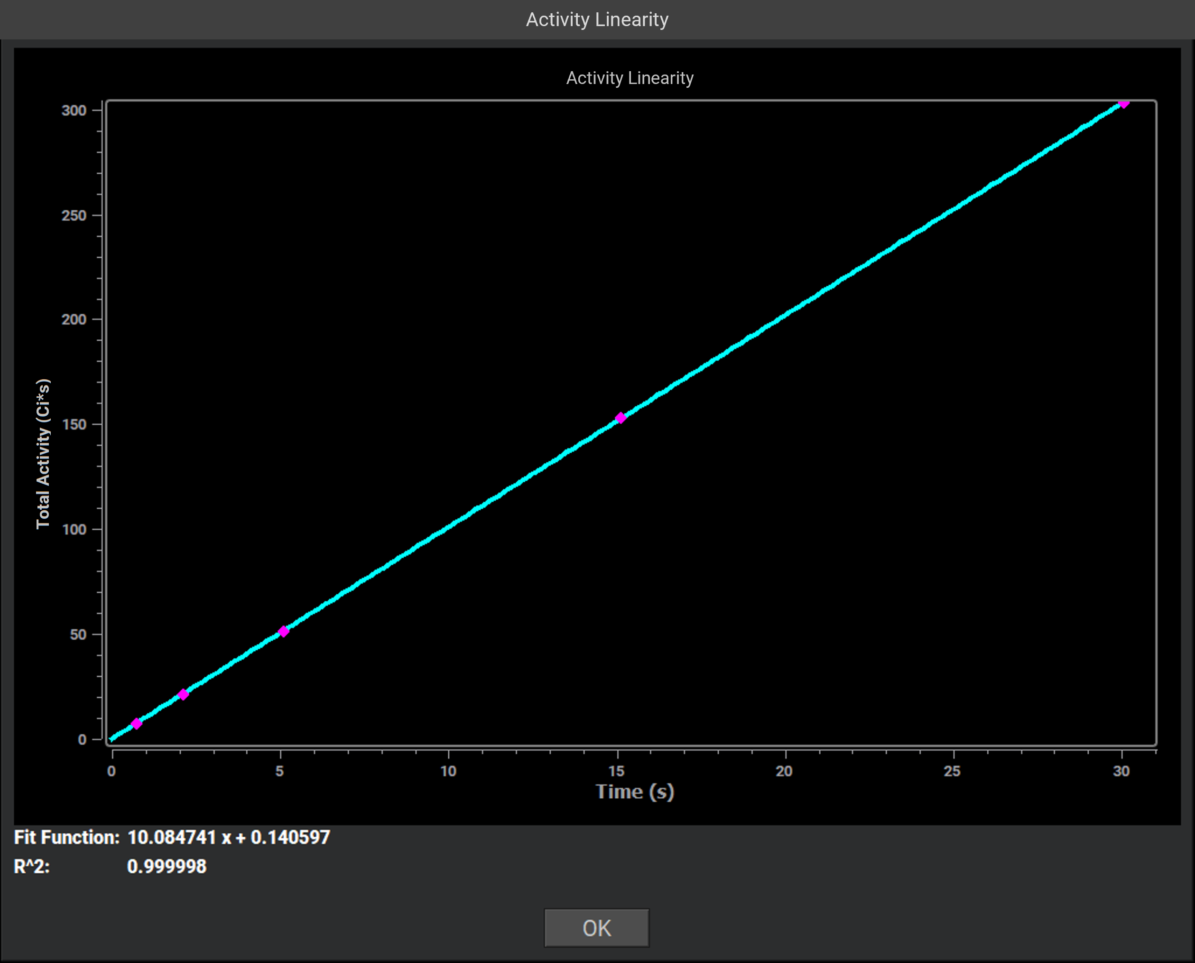Select the magenta data point near 2 seconds
The width and height of the screenshot is (1195, 963).
pos(183,694)
